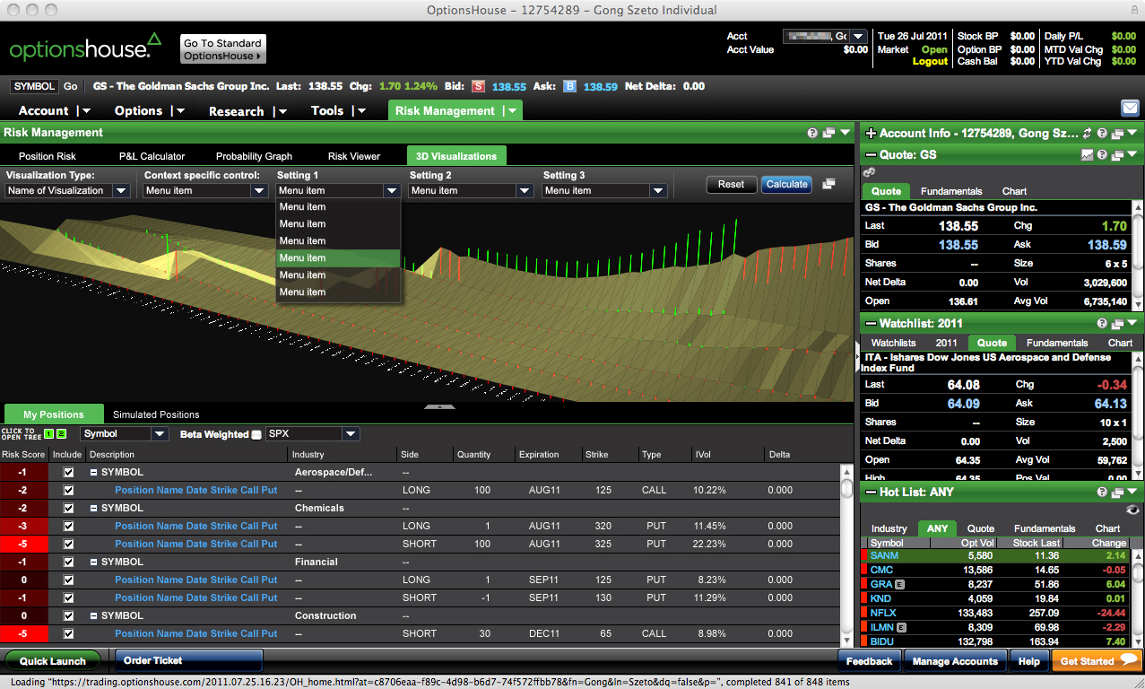The width and height of the screenshot is (1145, 689).
Task: Pop out the Risk Management panel
Action: point(828,133)
